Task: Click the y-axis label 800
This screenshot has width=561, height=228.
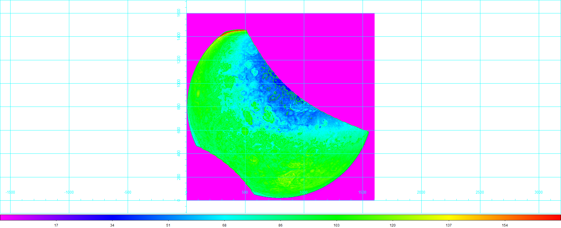Action: [179, 107]
